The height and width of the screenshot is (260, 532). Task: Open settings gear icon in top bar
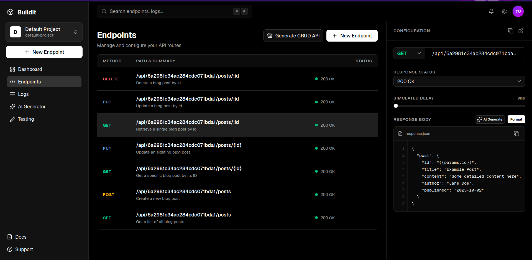click(x=504, y=11)
